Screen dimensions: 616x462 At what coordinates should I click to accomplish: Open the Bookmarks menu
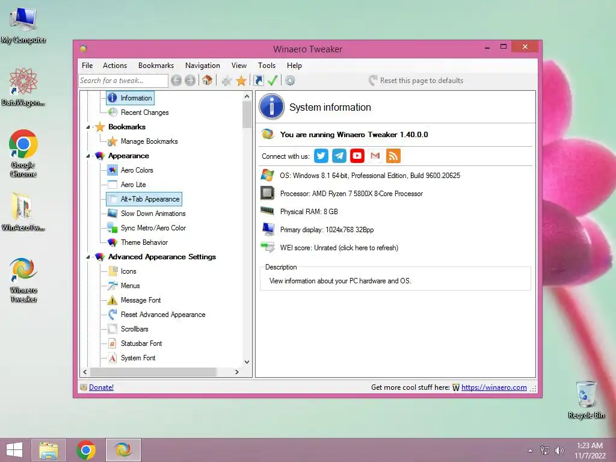coord(156,66)
